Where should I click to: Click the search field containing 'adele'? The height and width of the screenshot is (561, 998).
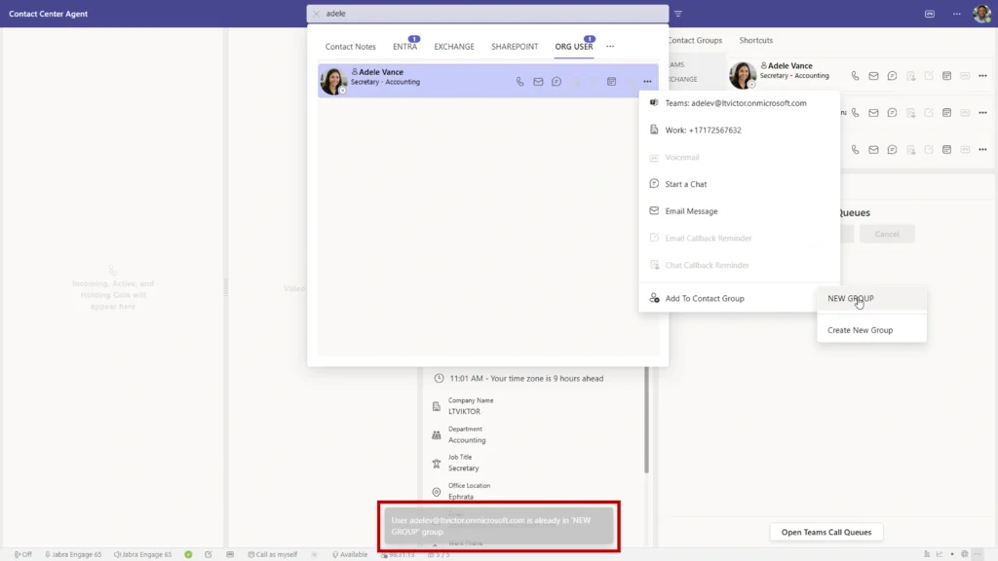[x=487, y=14]
